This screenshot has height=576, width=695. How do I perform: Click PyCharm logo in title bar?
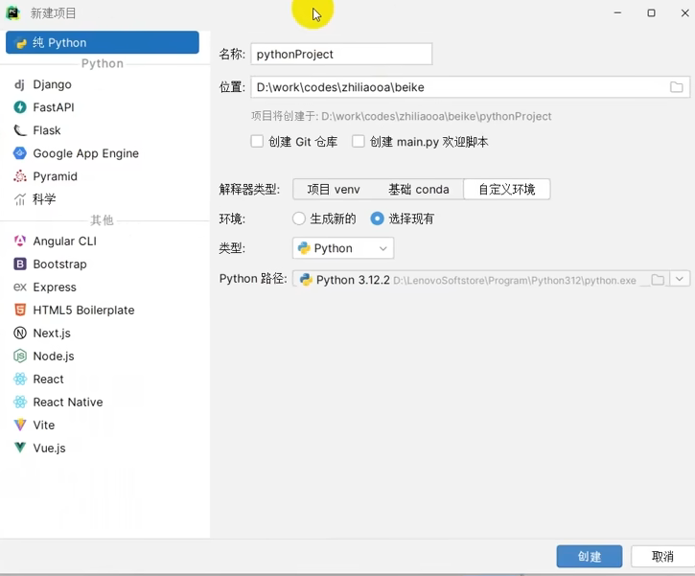(12, 13)
